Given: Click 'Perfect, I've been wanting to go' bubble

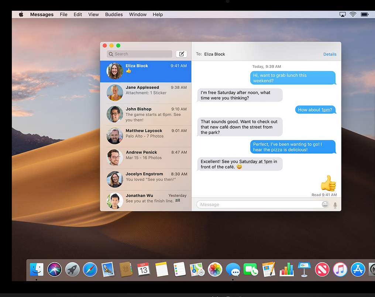Looking at the screenshot, I should pyautogui.click(x=293, y=147).
